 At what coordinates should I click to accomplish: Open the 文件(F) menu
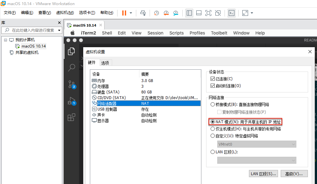(x=10, y=13)
